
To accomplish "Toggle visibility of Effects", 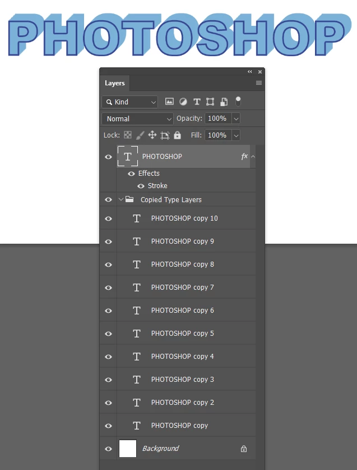I will coord(131,174).
